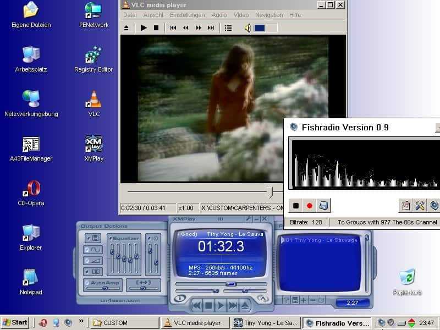Open the CD-Opera desktop icon

pyautogui.click(x=31, y=193)
